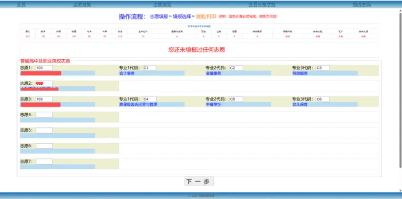Open the 查看可报学校 navigation item

click(262, 5)
